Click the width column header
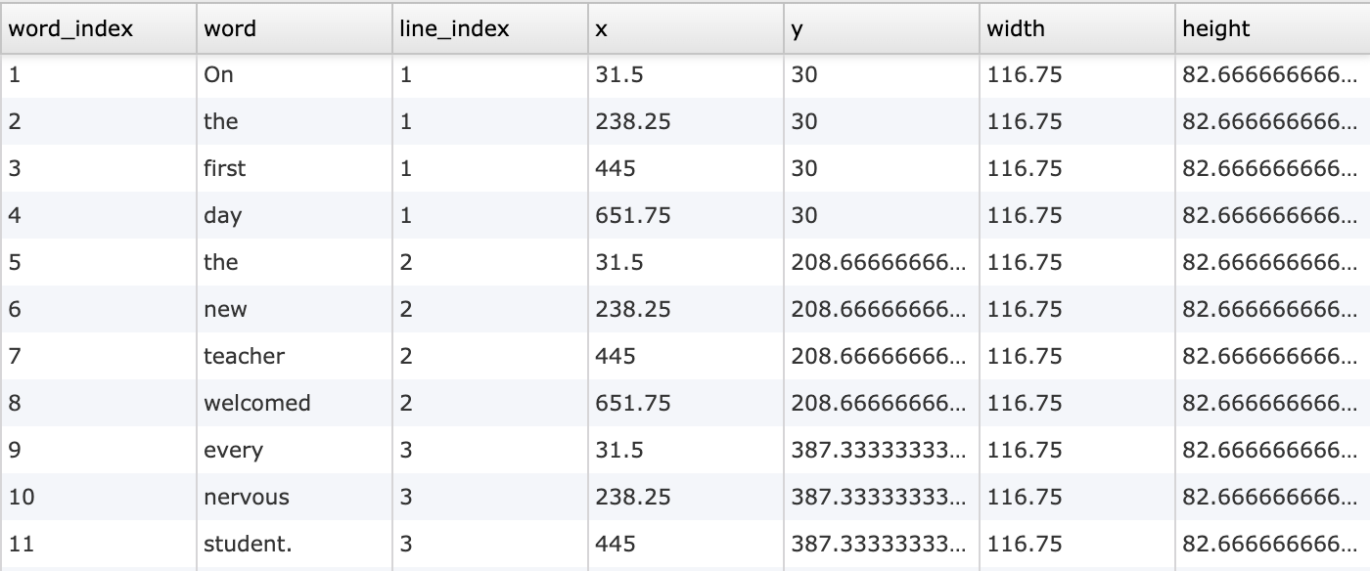Image resolution: width=1370 pixels, height=571 pixels. click(1076, 28)
